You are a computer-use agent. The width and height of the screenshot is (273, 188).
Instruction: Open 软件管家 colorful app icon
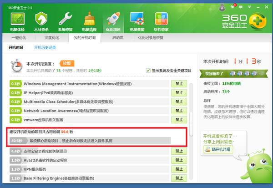161,22
